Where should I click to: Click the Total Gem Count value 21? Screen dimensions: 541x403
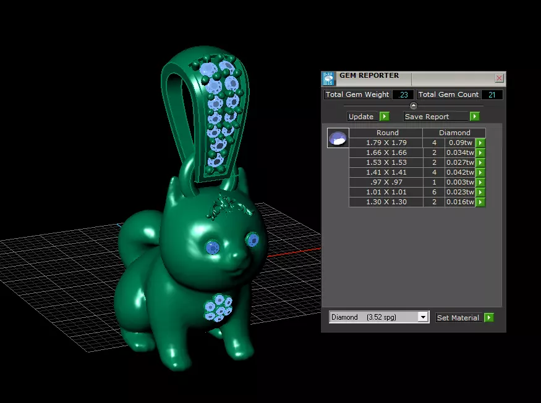coord(492,94)
